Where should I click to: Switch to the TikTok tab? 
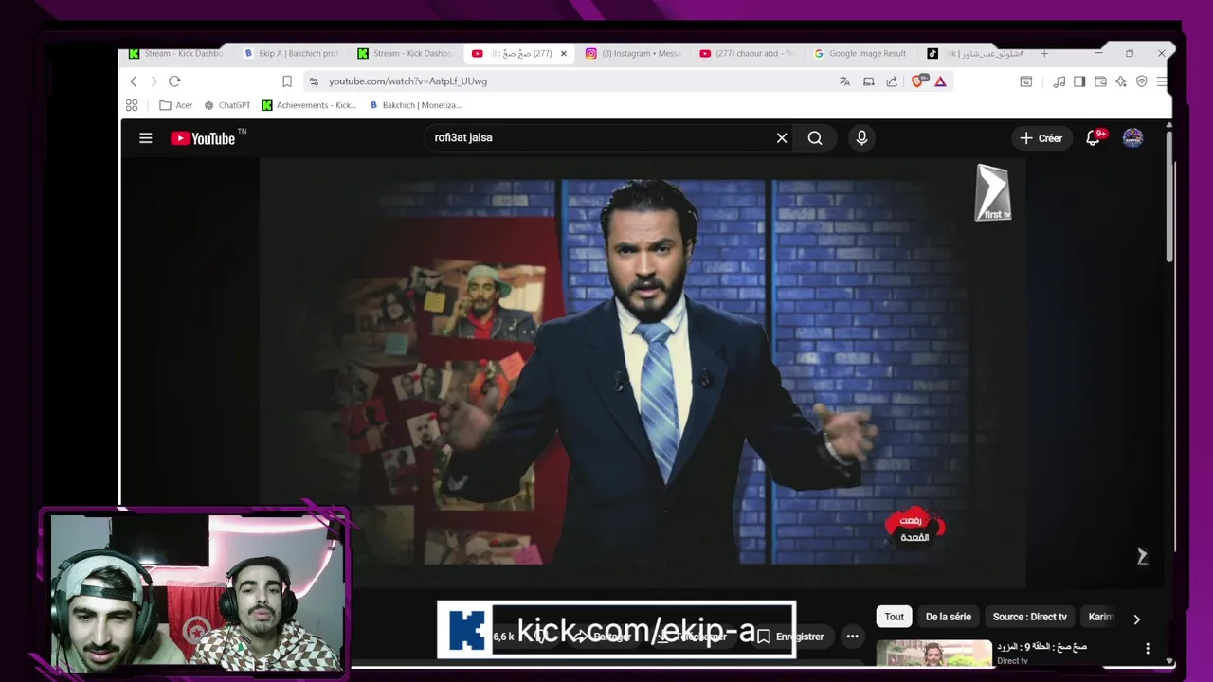(976, 54)
